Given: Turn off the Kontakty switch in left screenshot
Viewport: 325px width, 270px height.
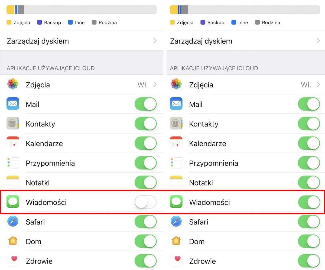Looking at the screenshot, I should [145, 124].
